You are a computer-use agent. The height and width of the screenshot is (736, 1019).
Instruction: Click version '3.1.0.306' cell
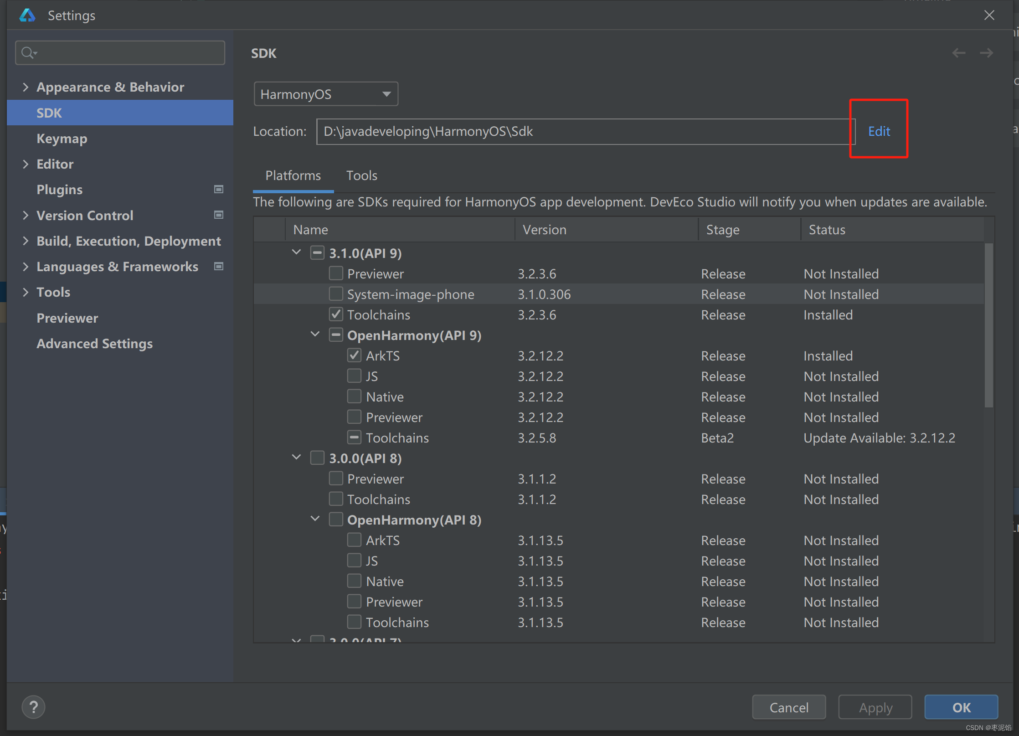[545, 294]
